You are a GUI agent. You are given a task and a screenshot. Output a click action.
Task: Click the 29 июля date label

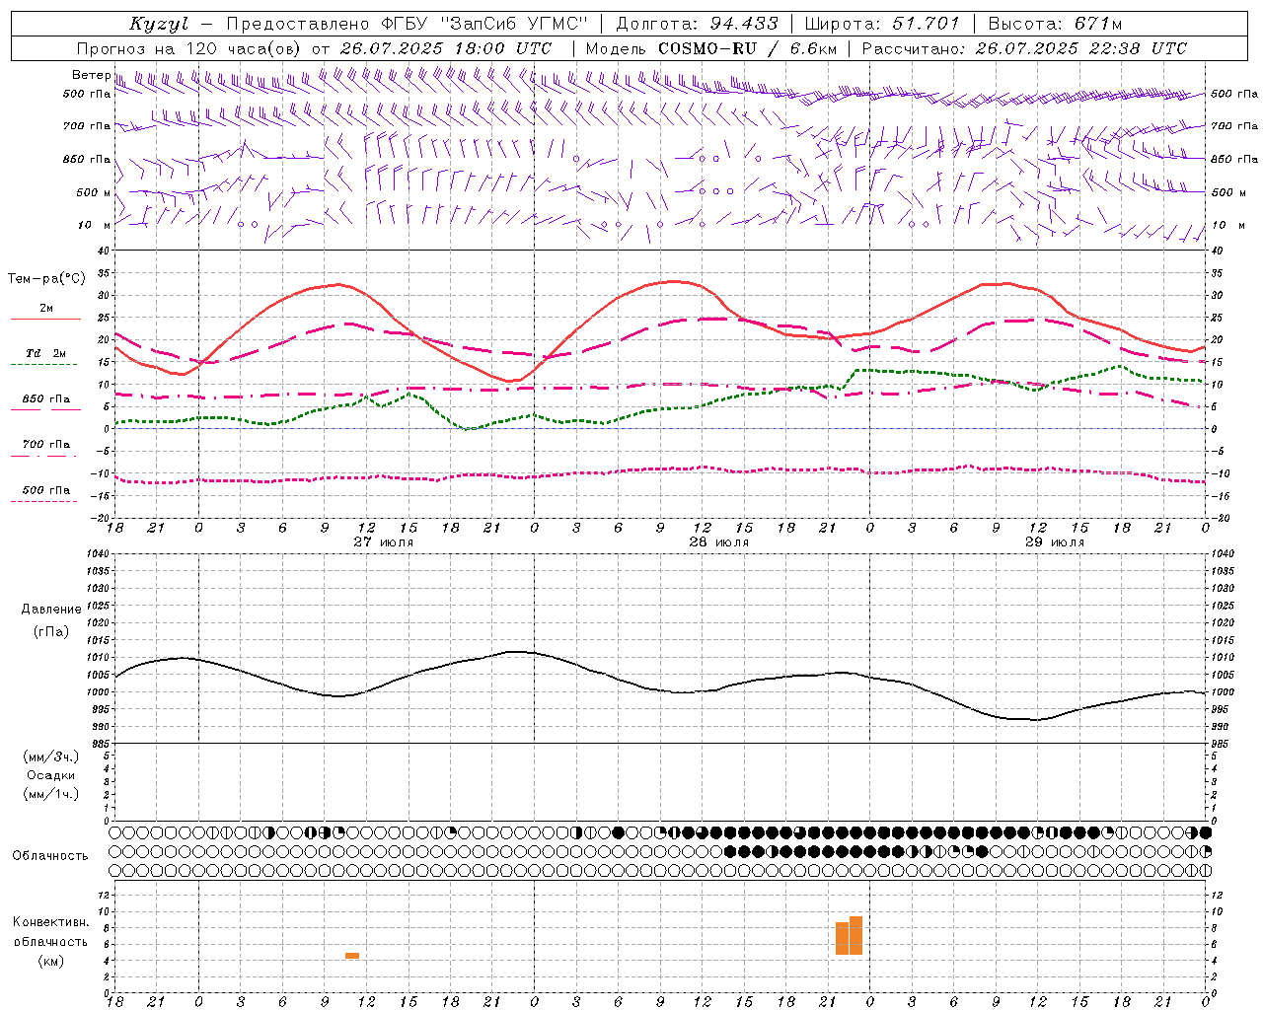click(1054, 542)
